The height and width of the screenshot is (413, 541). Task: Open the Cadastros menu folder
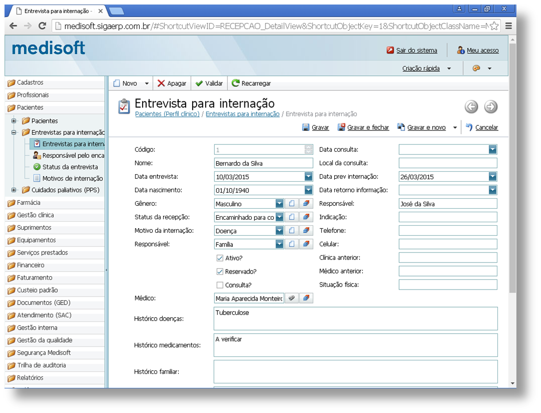pyautogui.click(x=55, y=82)
